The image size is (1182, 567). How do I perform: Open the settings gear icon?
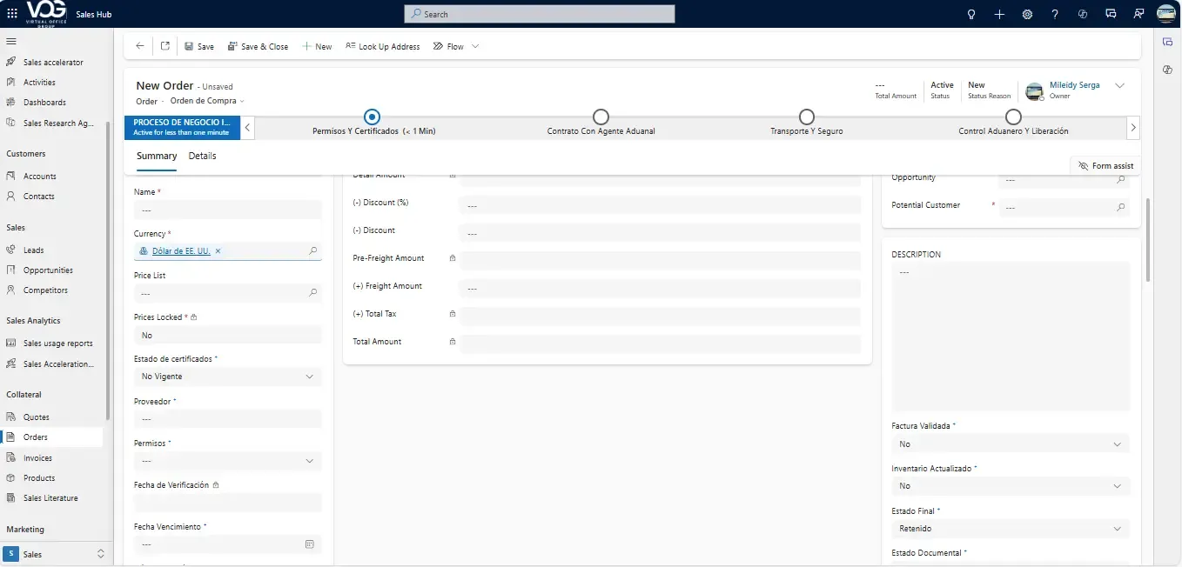click(1027, 14)
